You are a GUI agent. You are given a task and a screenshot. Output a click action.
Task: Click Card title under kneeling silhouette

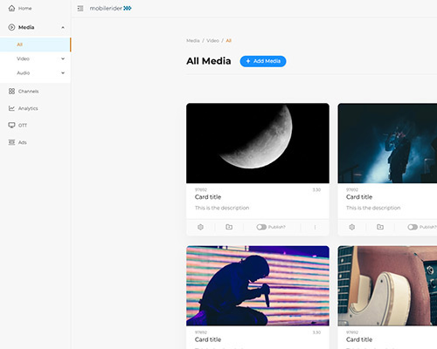coord(208,339)
